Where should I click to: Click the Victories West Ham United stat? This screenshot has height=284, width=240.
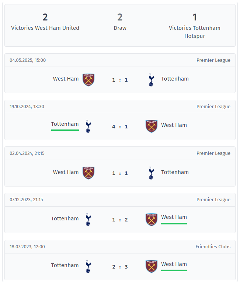pos(45,22)
